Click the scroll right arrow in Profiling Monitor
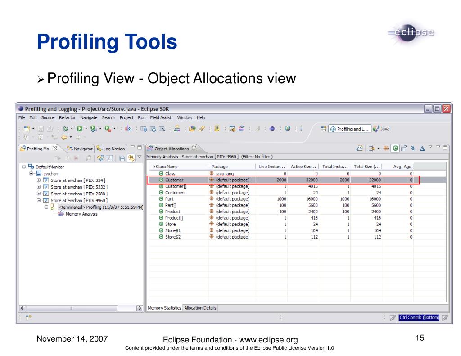The image size is (461, 356). point(140,308)
